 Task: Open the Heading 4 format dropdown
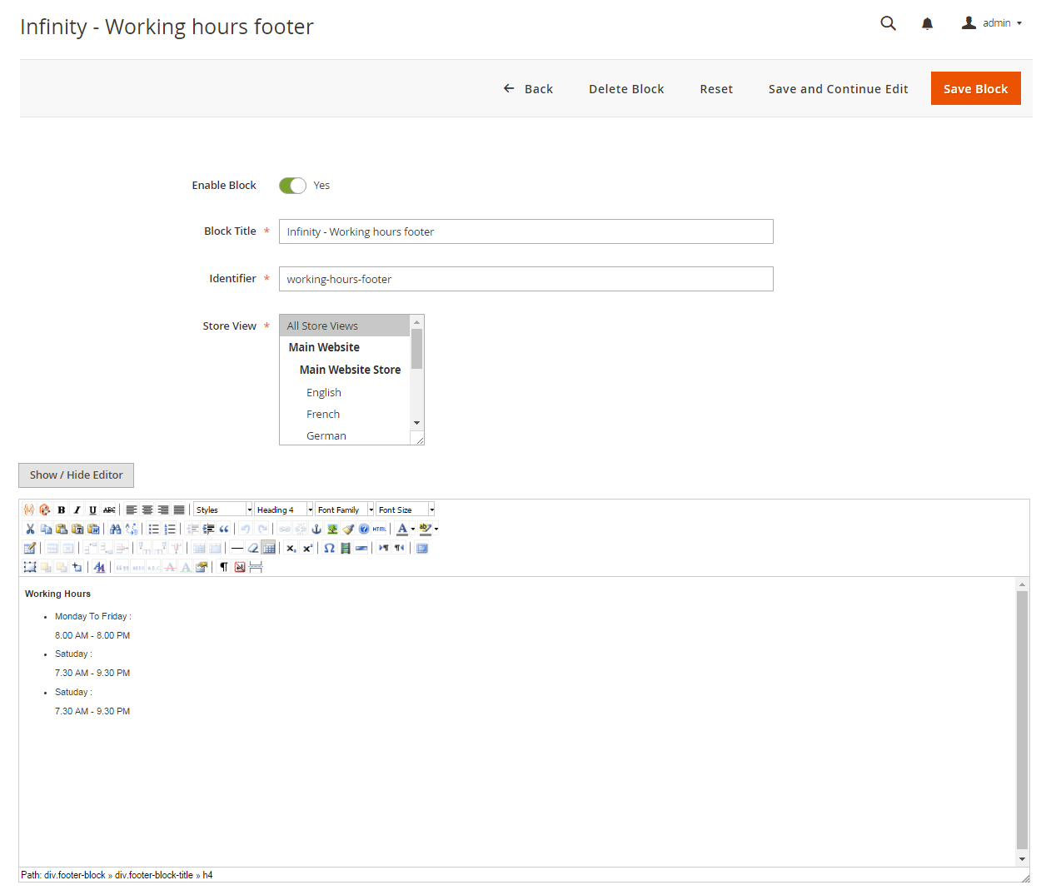(284, 510)
